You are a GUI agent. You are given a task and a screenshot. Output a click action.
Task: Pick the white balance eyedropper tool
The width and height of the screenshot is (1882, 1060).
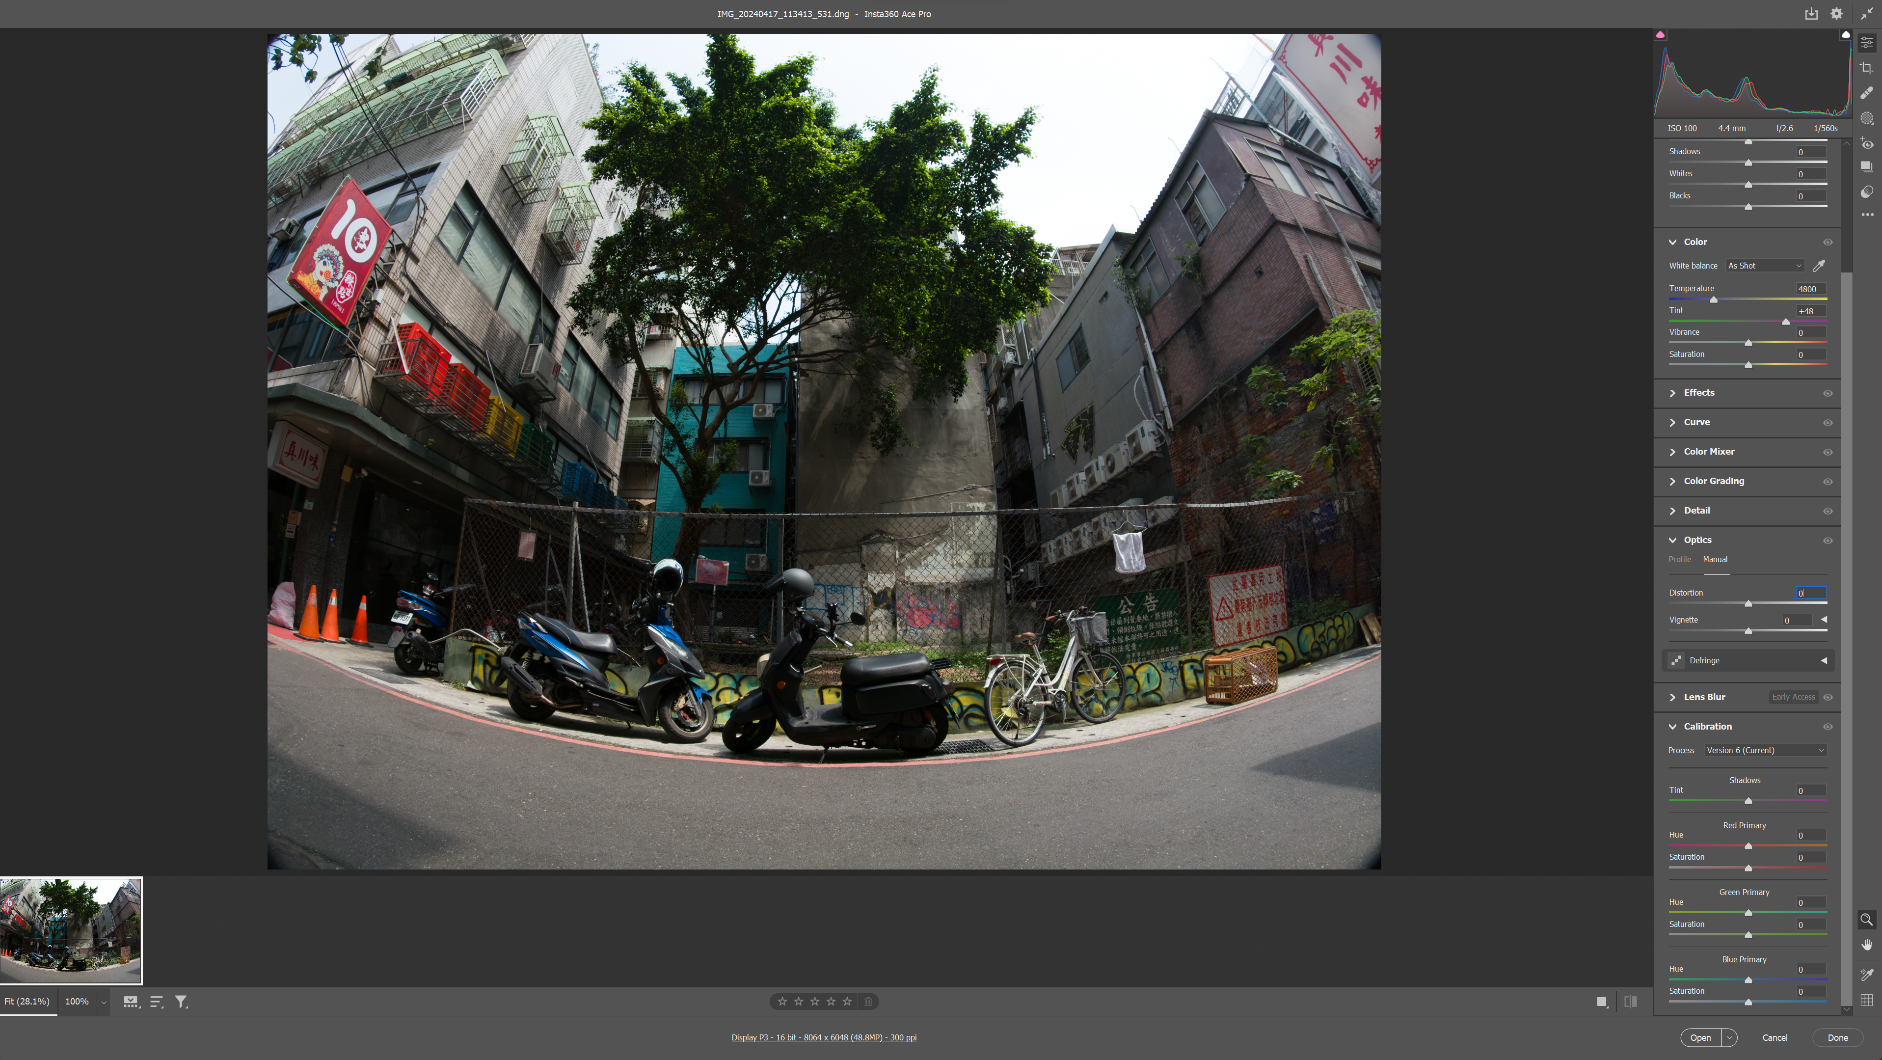(x=1819, y=266)
